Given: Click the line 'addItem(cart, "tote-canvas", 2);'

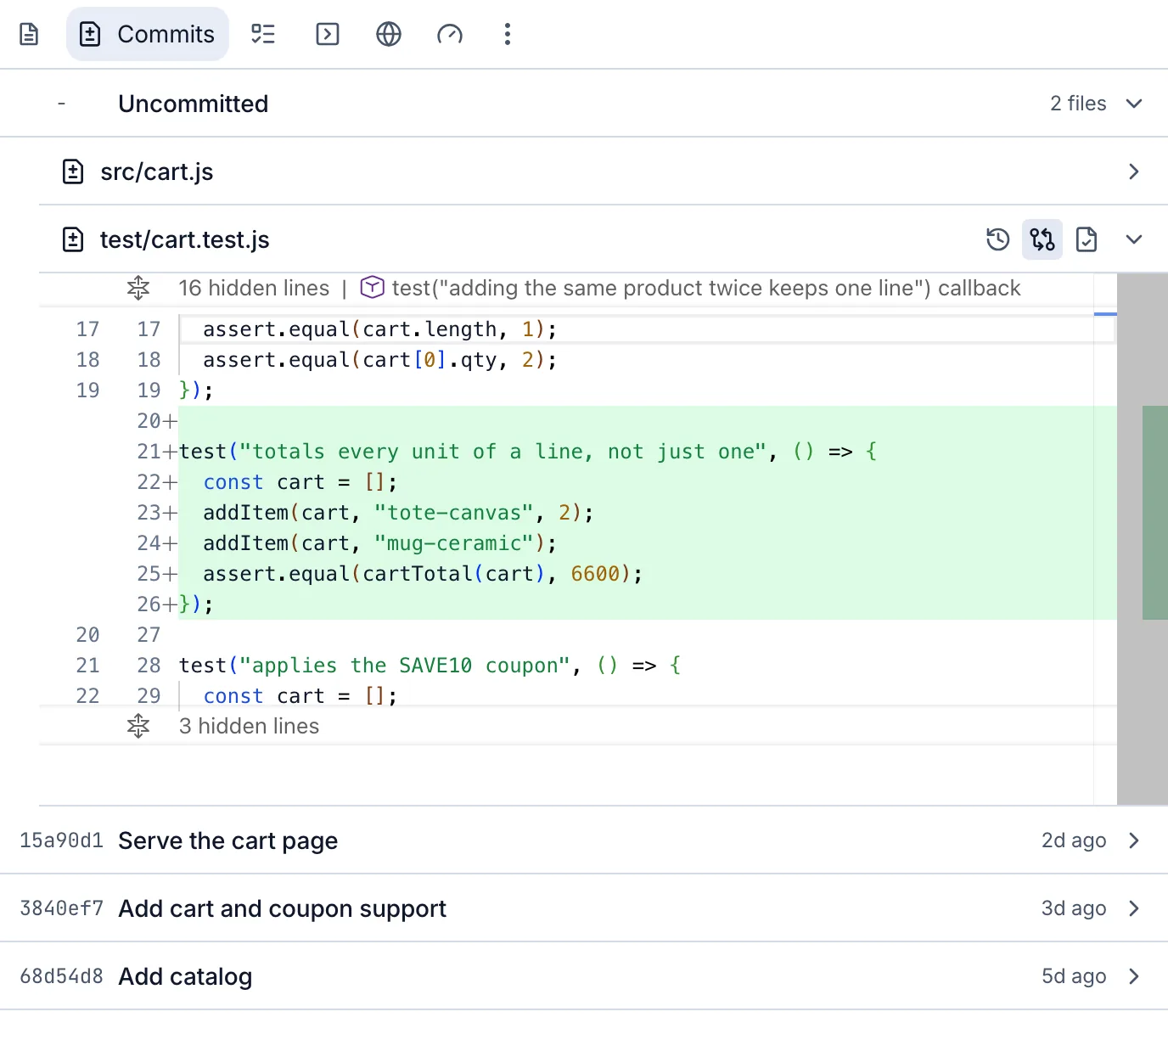Looking at the screenshot, I should (398, 513).
